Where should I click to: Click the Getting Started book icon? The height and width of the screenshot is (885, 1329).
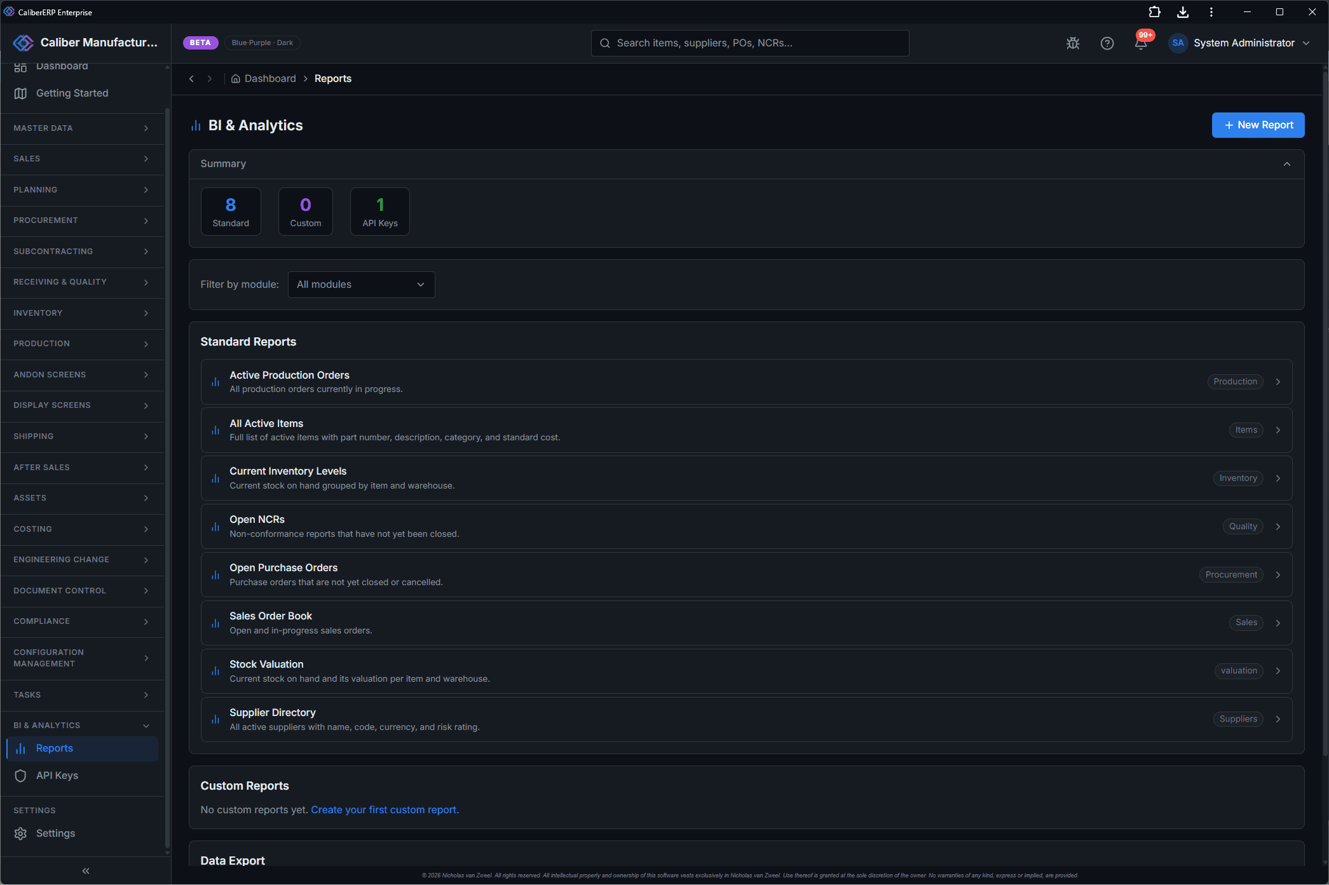tap(20, 93)
